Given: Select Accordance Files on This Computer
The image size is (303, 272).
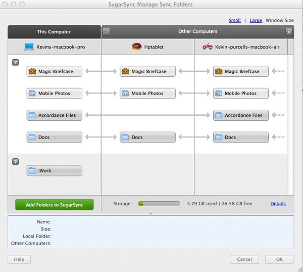Looking at the screenshot, I should pyautogui.click(x=55, y=115).
